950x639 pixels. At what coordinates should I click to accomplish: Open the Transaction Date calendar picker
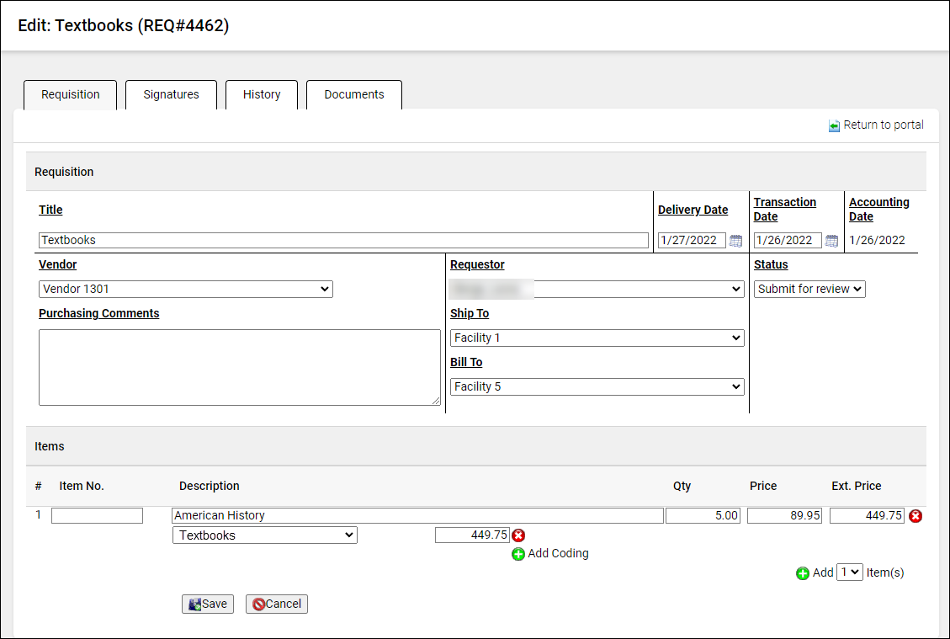click(831, 240)
